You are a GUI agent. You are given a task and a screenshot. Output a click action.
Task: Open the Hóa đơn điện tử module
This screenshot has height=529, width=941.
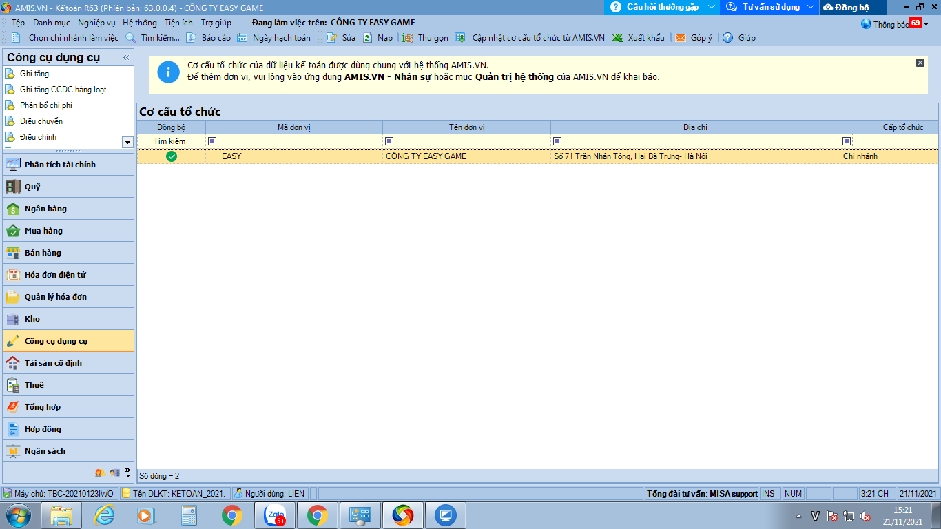[68, 275]
